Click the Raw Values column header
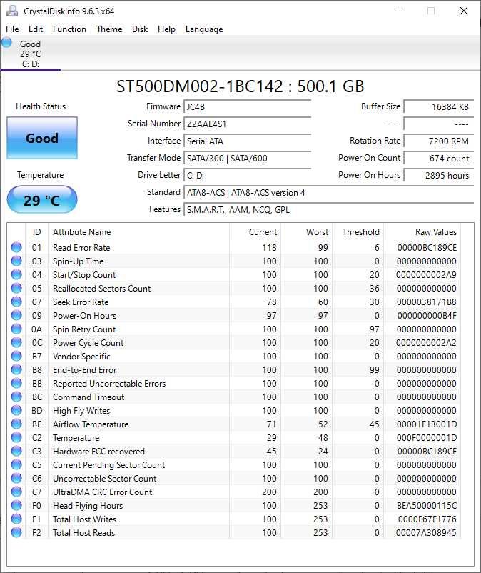Image resolution: width=481 pixels, height=573 pixels. click(x=422, y=232)
